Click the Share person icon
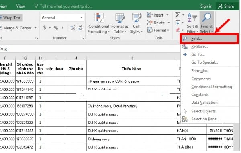This screenshot has width=241, height=153. [220, 6]
